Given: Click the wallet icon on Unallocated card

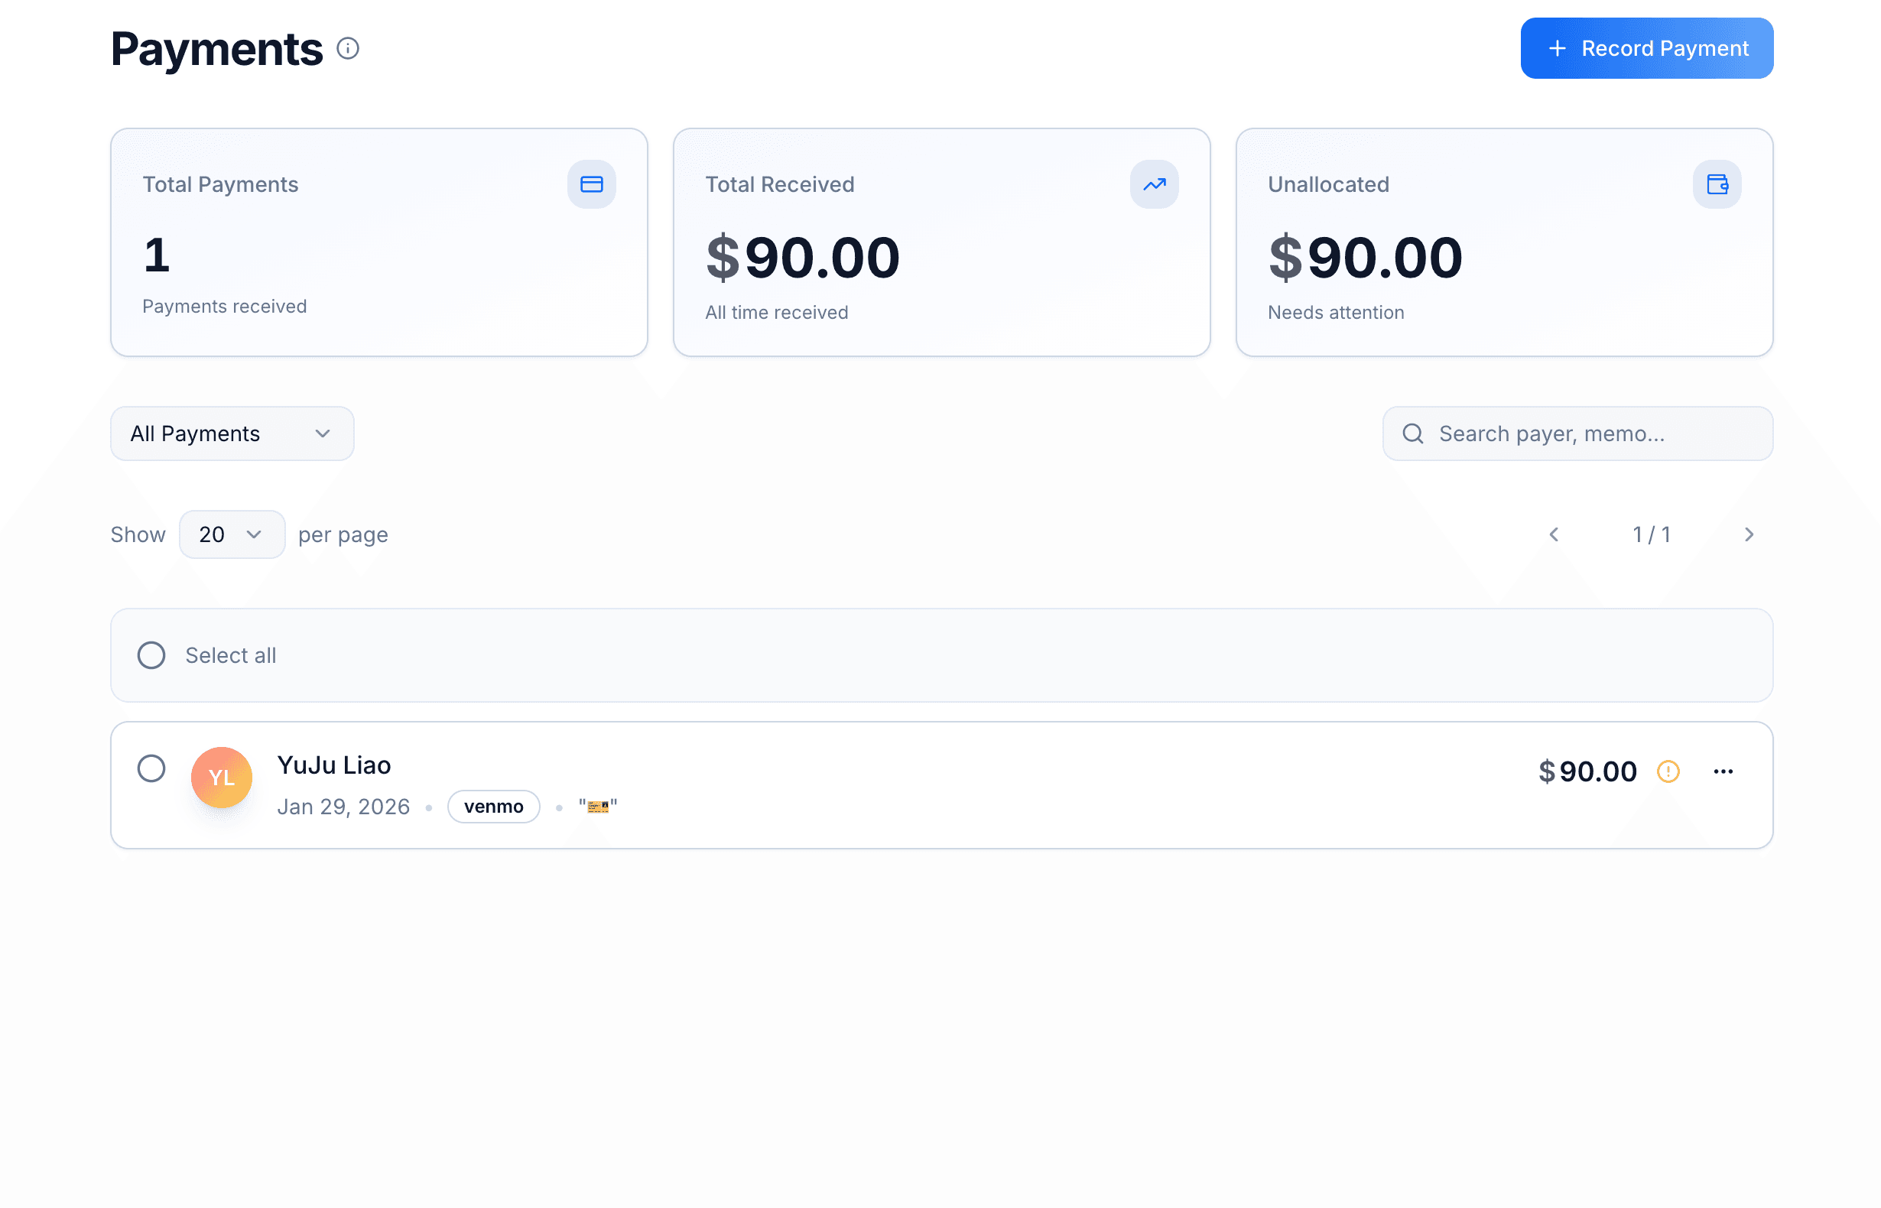Looking at the screenshot, I should click(1717, 183).
